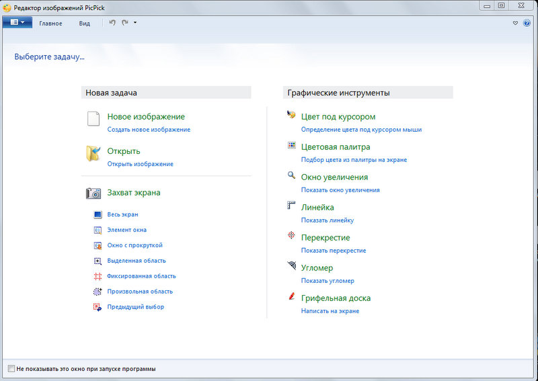
Task: Click the fixed region capture icon
Action: point(98,276)
